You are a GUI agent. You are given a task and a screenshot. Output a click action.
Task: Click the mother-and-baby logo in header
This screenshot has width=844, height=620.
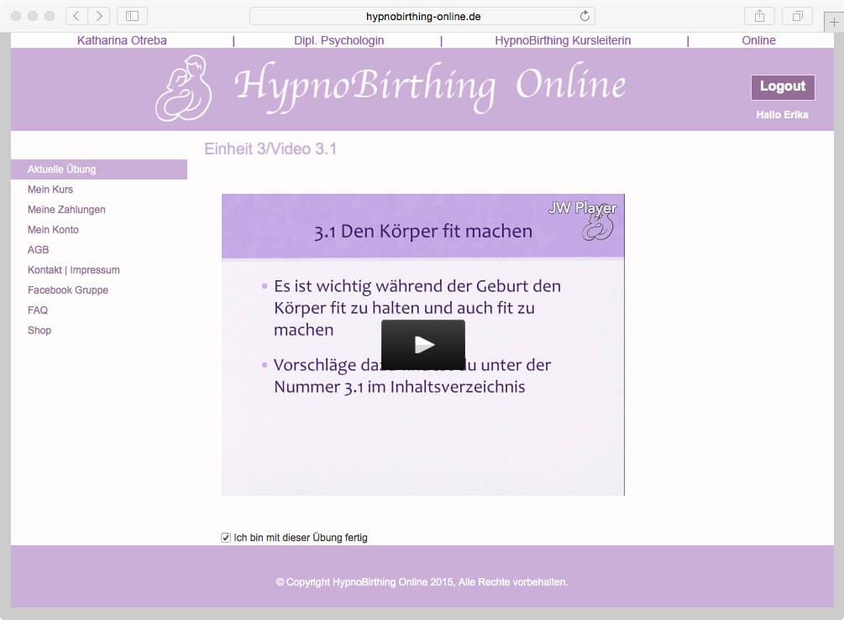point(184,88)
